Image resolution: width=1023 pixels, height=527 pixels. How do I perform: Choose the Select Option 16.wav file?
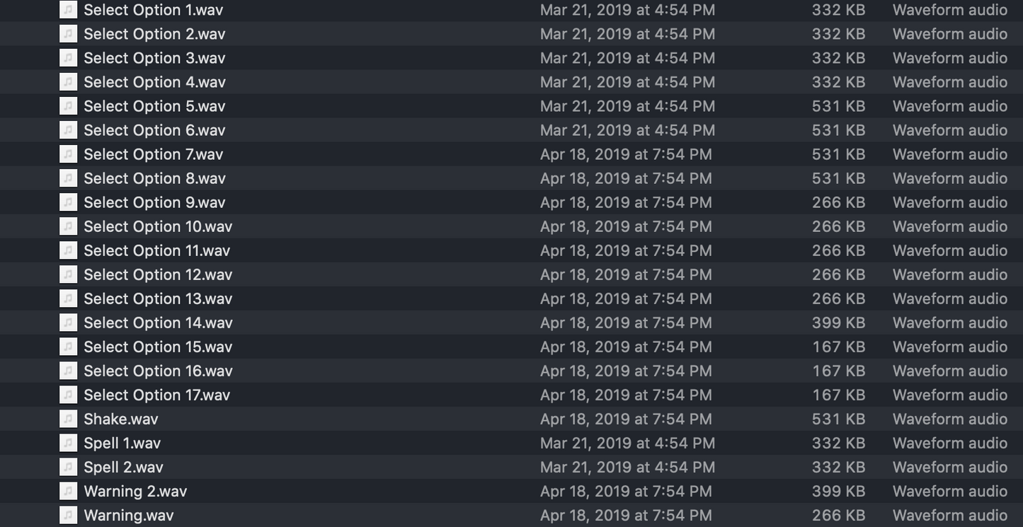[x=158, y=371]
